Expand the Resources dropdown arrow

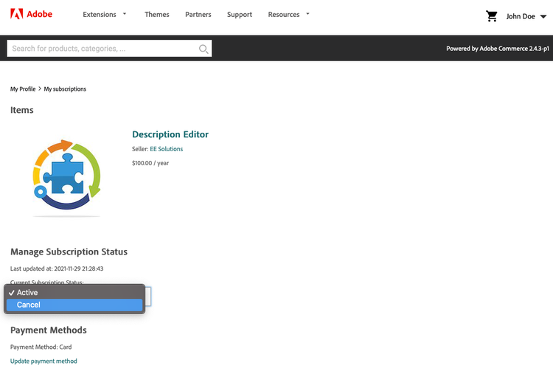click(307, 13)
